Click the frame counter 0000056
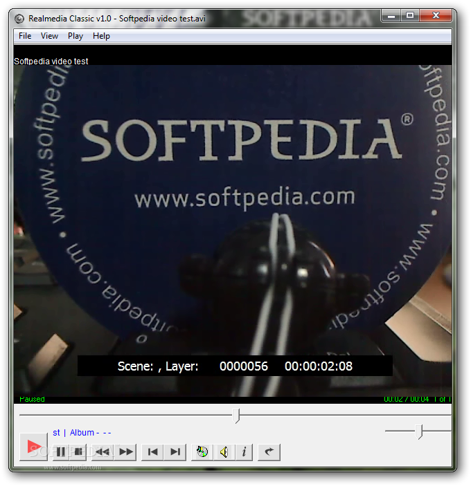The width and height of the screenshot is (471, 486). pyautogui.click(x=244, y=366)
